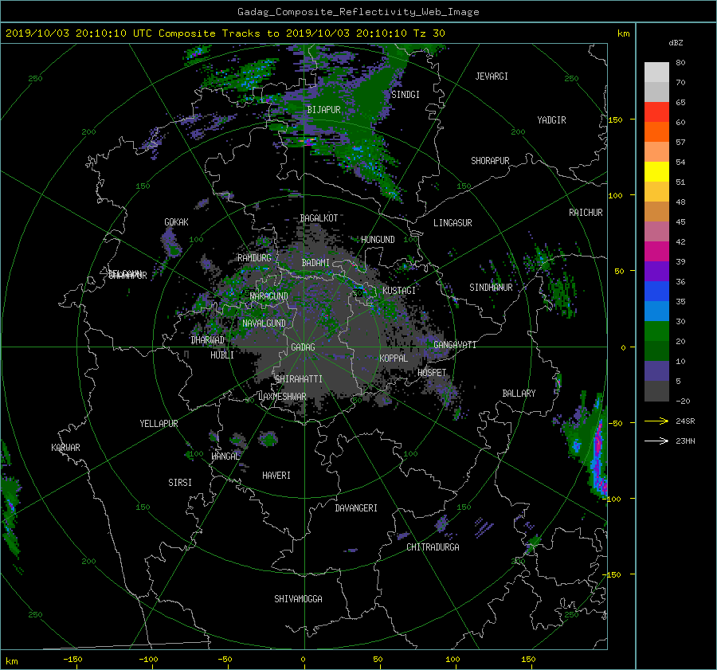Screen dimensions: 717x670
Task: Click the white 80 dBZ legend swatch
Action: click(656, 72)
